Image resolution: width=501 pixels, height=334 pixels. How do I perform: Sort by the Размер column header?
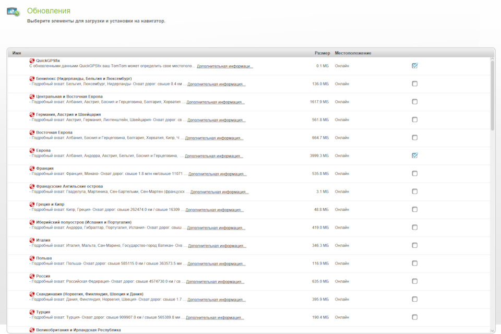(x=322, y=53)
